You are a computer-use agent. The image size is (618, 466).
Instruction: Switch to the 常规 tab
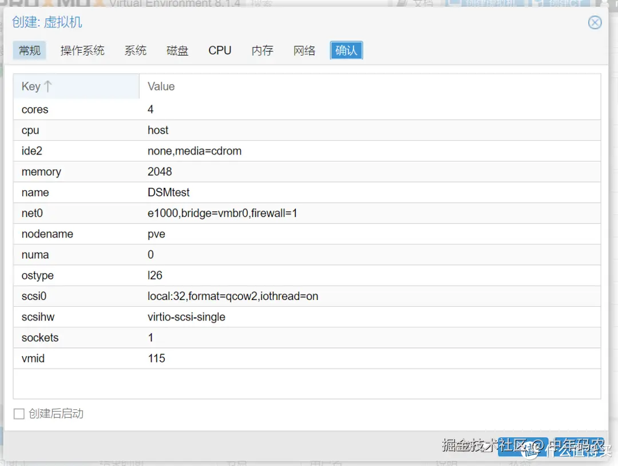[29, 50]
